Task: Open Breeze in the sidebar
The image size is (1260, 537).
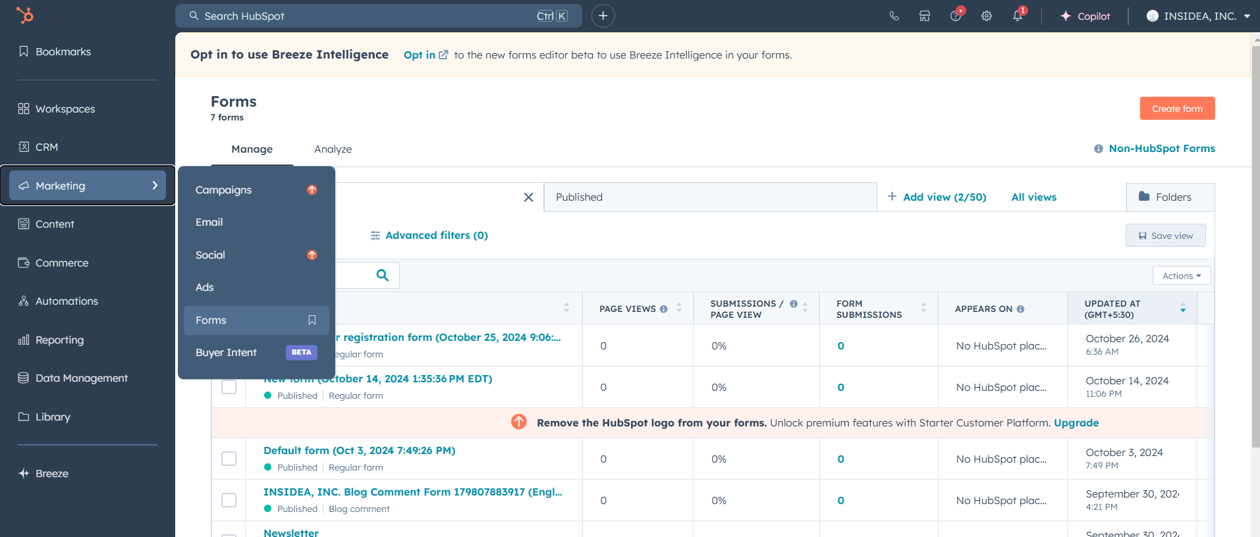Action: pos(43,473)
